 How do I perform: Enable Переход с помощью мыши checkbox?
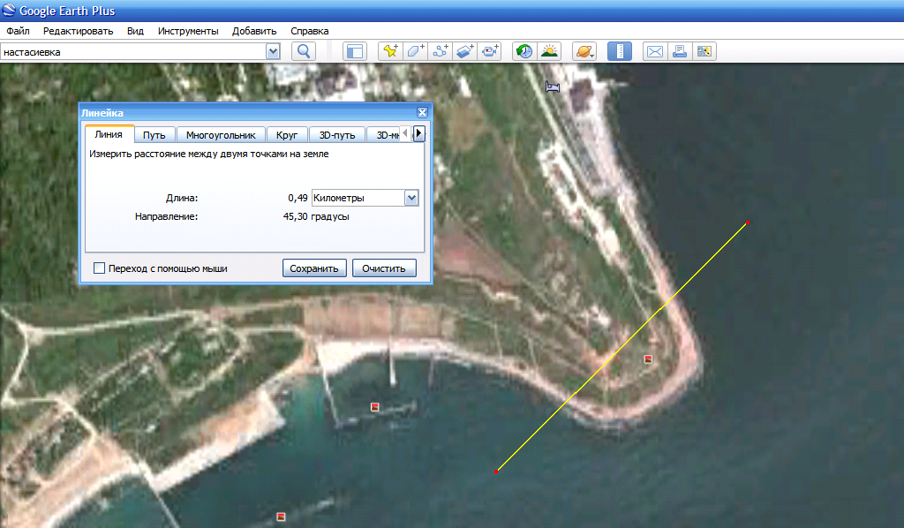(99, 268)
